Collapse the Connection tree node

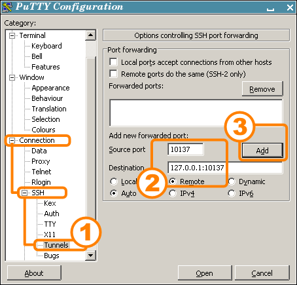(12, 140)
